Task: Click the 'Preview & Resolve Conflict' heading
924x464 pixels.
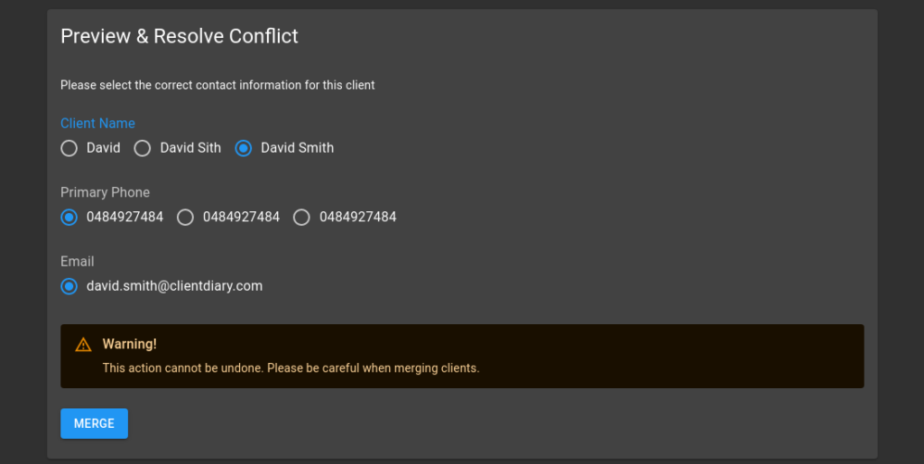Action: click(180, 36)
